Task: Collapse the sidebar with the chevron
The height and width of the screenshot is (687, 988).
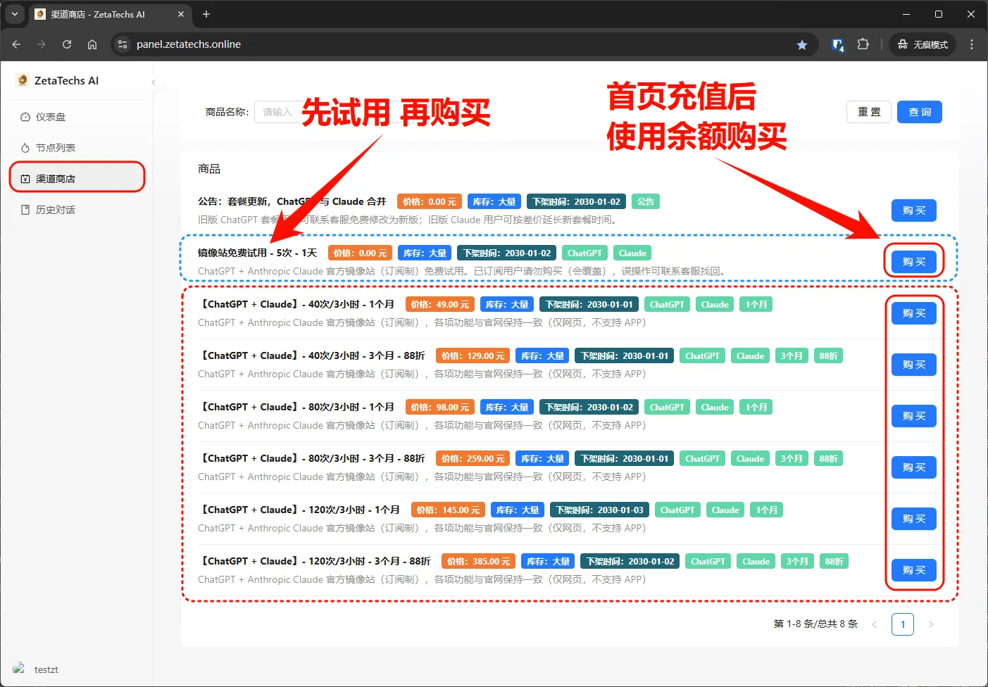Action: point(153,82)
